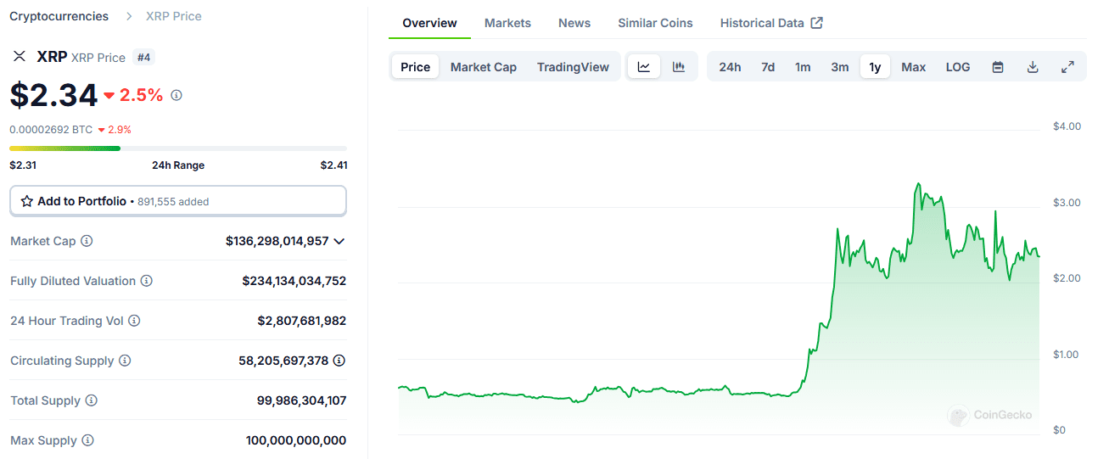The width and height of the screenshot is (1109, 459).
Task: Click the $2.31 range low value
Action: pos(23,165)
